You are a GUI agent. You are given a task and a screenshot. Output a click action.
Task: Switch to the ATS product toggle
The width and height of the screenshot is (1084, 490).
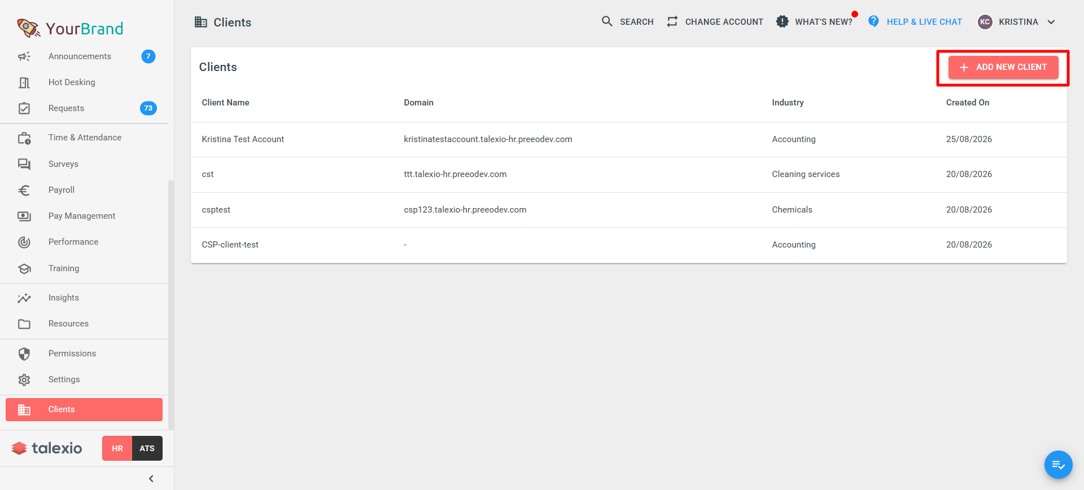point(147,448)
